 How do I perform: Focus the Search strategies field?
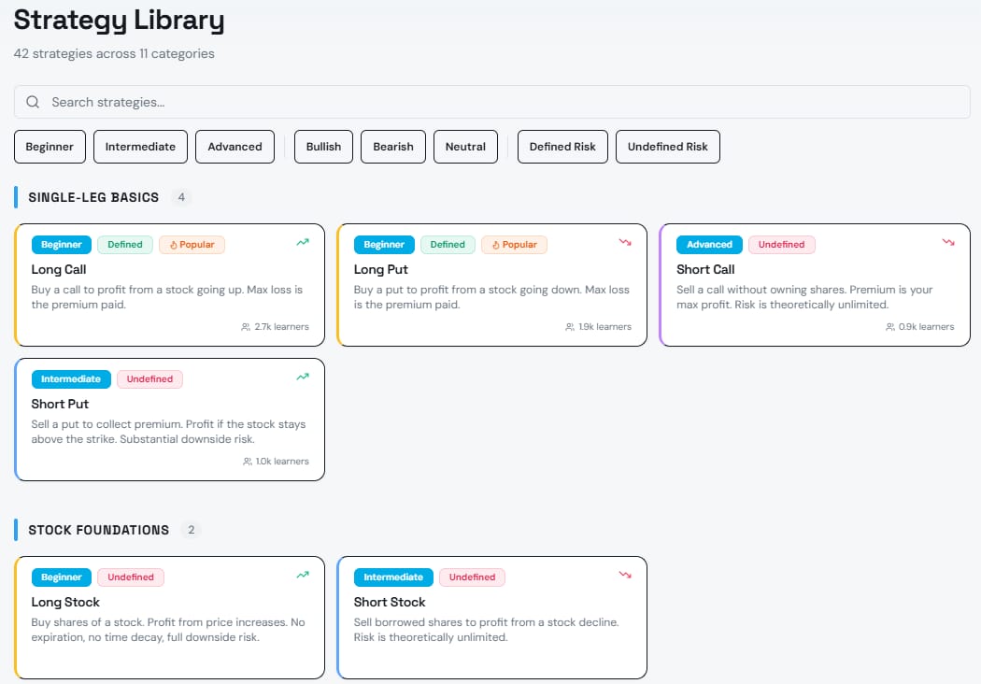(x=491, y=102)
